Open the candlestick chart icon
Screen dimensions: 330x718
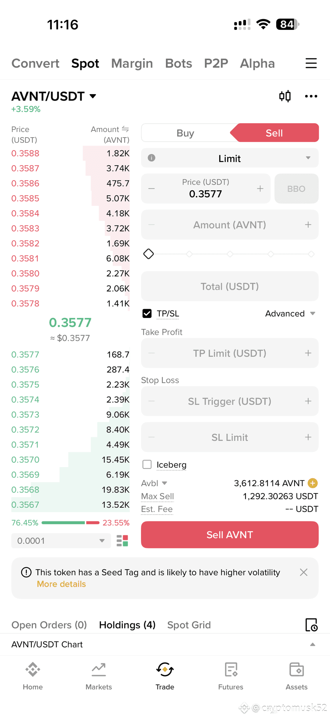coord(285,96)
